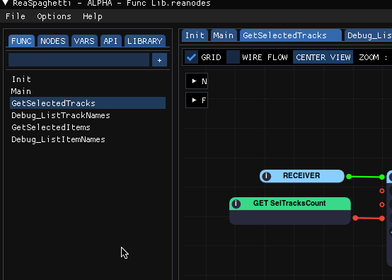Select the GetSelectedTracks canvas tab
392x280 pixels.
[x=291, y=35]
